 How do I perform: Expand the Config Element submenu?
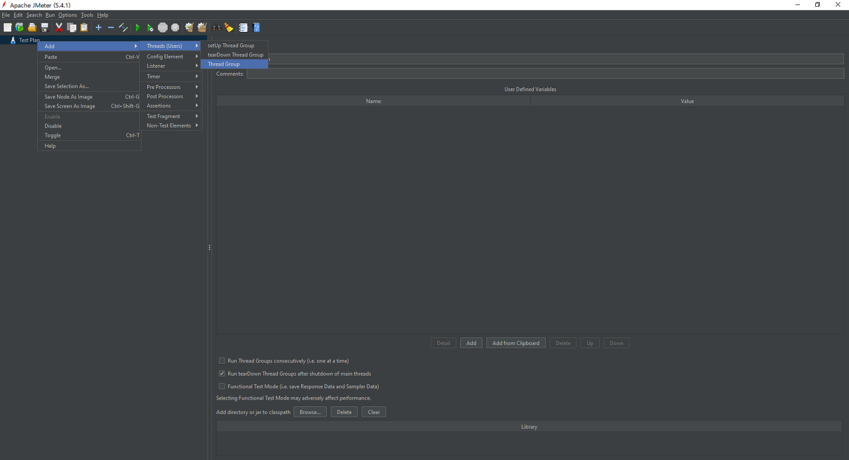(x=170, y=56)
